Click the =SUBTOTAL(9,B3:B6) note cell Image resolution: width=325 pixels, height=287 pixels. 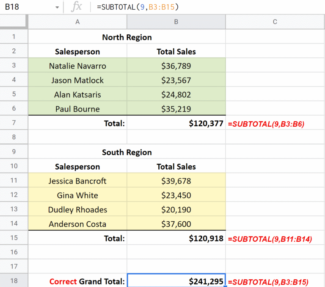tap(275, 123)
